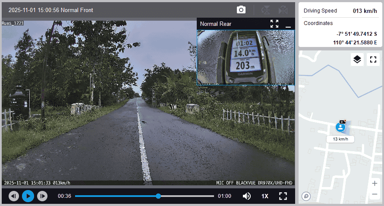This screenshot has height=206, width=384.
Task: Click the 13 km/h speed label on map
Action: (x=340, y=139)
